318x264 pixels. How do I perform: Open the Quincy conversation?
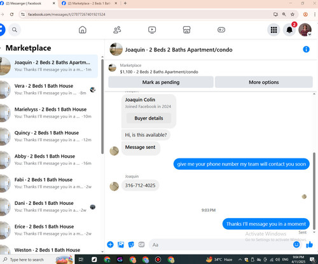pos(49,136)
